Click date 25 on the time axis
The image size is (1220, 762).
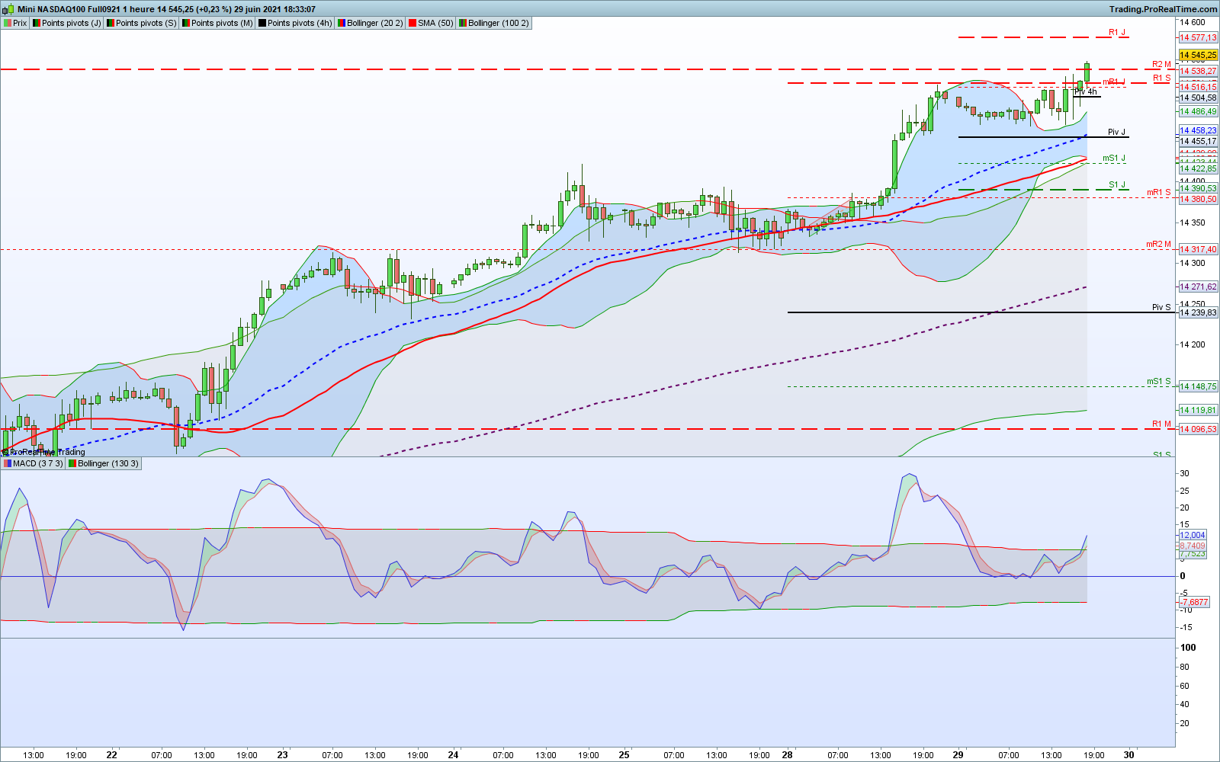[x=624, y=755]
